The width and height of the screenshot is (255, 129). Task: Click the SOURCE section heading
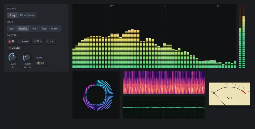[x=11, y=8]
